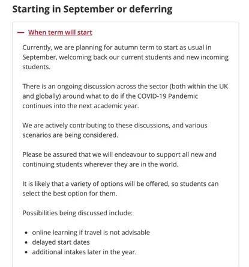Image resolution: width=249 pixels, height=267 pixels.
Task: Click the 'delayed start dates' list item
Action: pyautogui.click(x=61, y=242)
